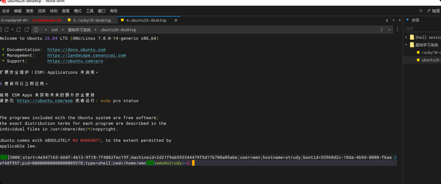This screenshot has width=441, height=184.
Task: Open the 选择 menu
Action: click(x=42, y=11)
